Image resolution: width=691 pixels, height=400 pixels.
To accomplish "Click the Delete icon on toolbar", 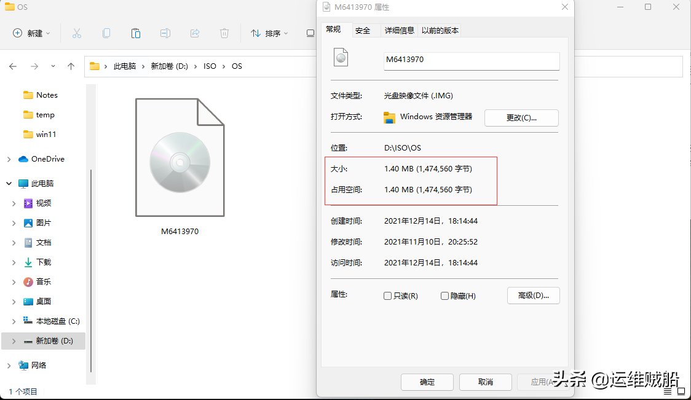I will (x=224, y=33).
